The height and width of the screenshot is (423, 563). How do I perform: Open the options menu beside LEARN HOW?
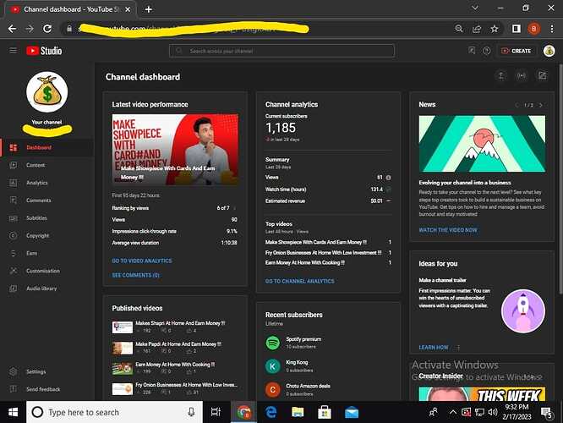tap(458, 348)
